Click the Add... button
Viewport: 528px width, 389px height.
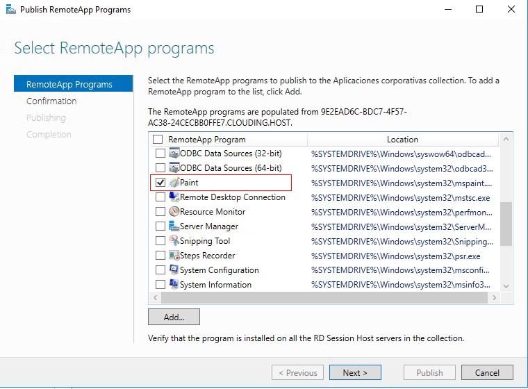pyautogui.click(x=174, y=317)
